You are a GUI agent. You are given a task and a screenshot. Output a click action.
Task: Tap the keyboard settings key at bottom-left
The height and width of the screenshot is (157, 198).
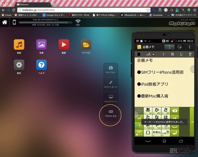[139, 133]
